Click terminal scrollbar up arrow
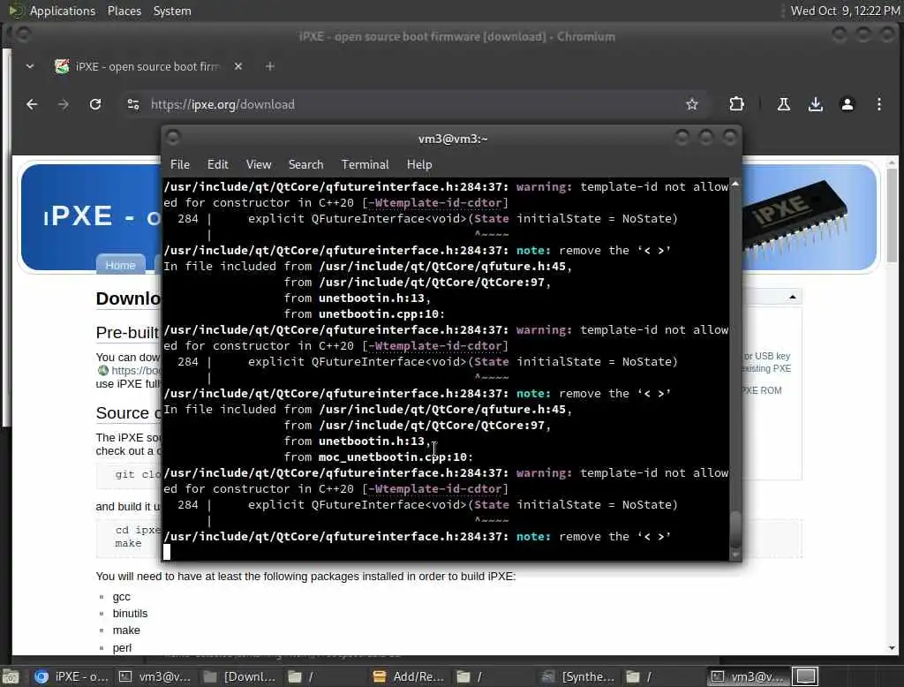Image resolution: width=904 pixels, height=687 pixels. click(735, 184)
